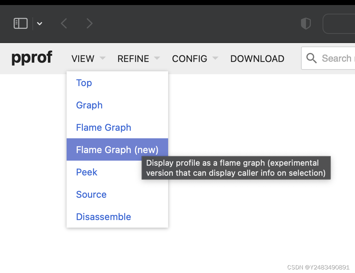This screenshot has height=273, width=355.
Task: Open the Disassemble view
Action: pos(103,217)
